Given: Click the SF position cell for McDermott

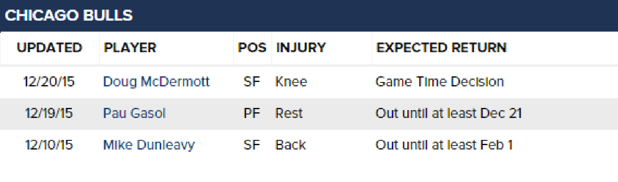Looking at the screenshot, I should pyautogui.click(x=252, y=82).
